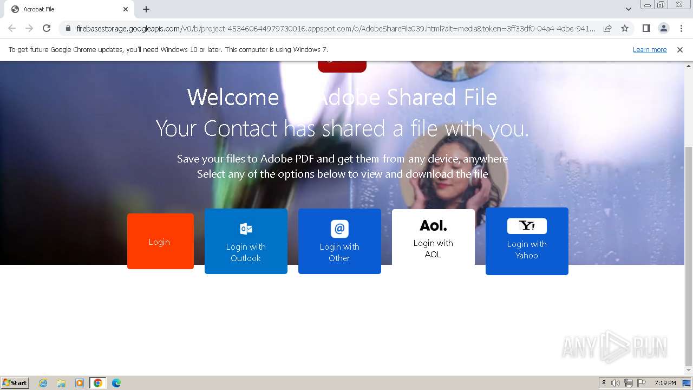
Task: Open the Chrome profile avatar
Action: pyautogui.click(x=663, y=28)
